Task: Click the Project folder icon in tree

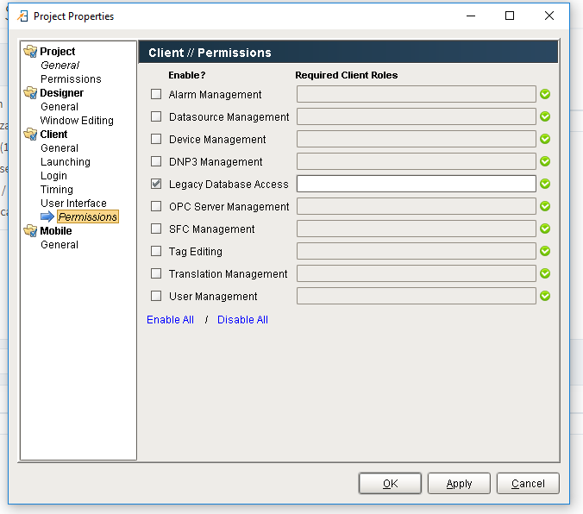Action: click(30, 51)
